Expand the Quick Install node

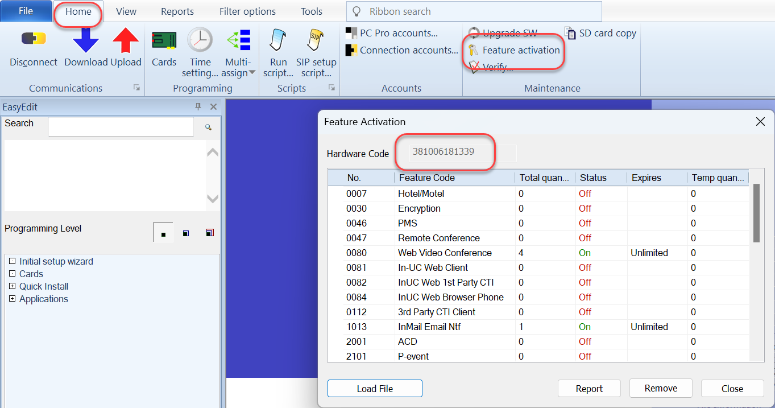click(12, 286)
